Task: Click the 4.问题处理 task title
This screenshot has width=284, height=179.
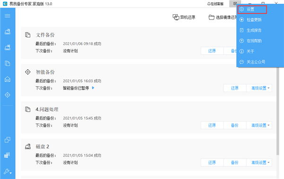Action: pyautogui.click(x=47, y=109)
